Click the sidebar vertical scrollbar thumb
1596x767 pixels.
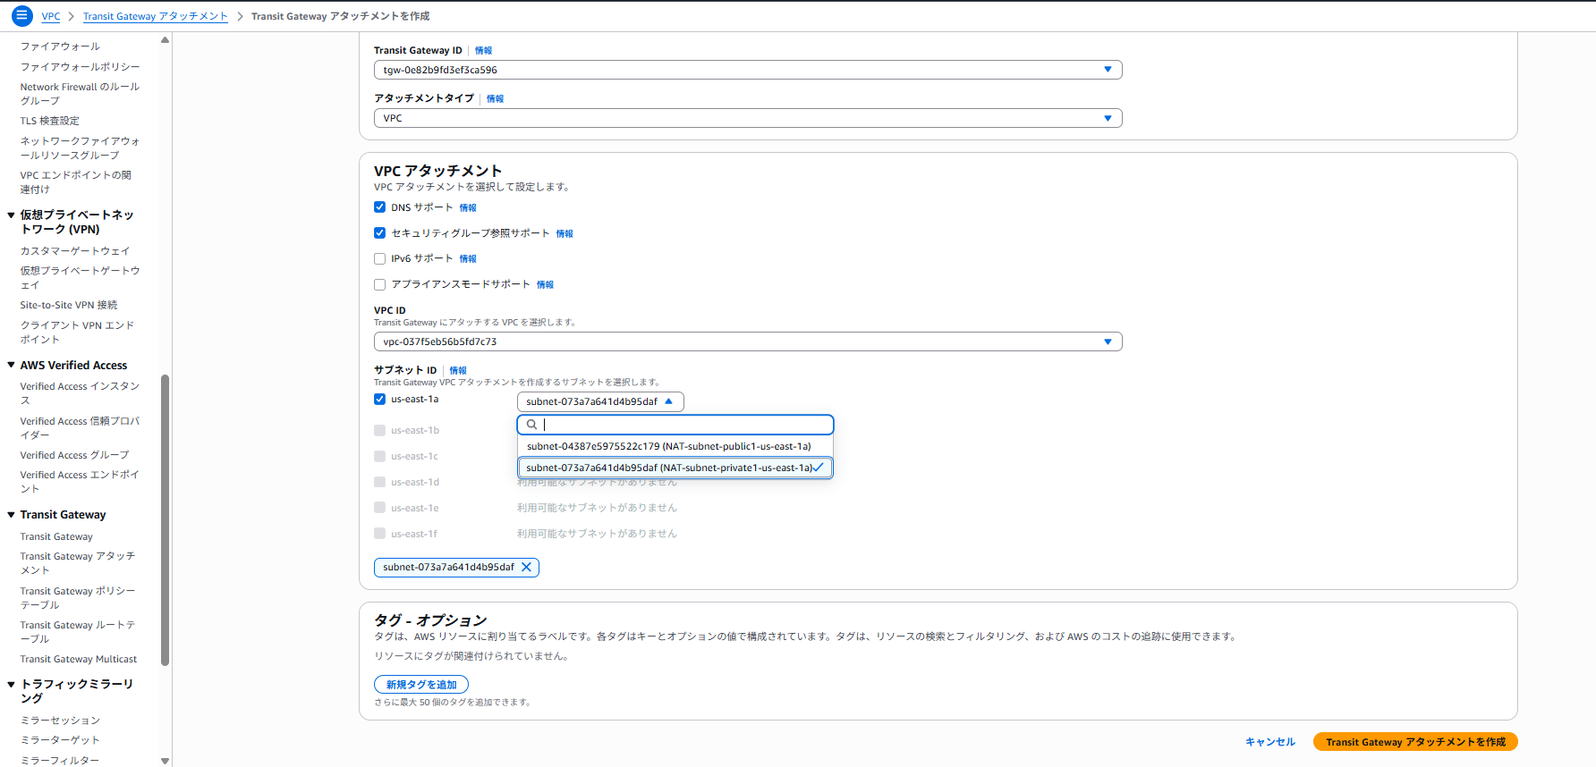pyautogui.click(x=165, y=520)
